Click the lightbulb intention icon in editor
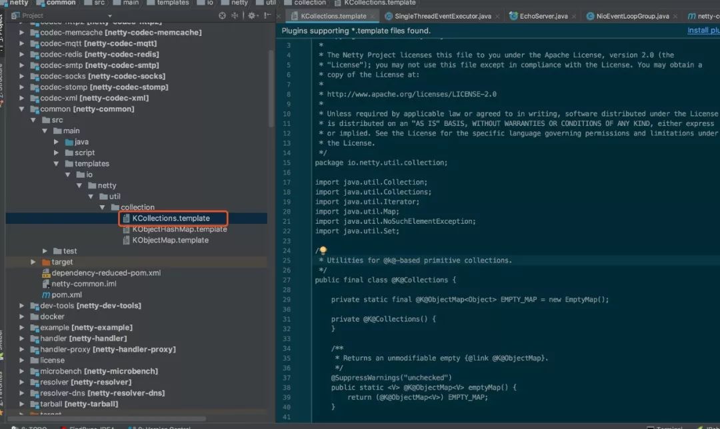This screenshot has width=720, height=429. pyautogui.click(x=323, y=250)
